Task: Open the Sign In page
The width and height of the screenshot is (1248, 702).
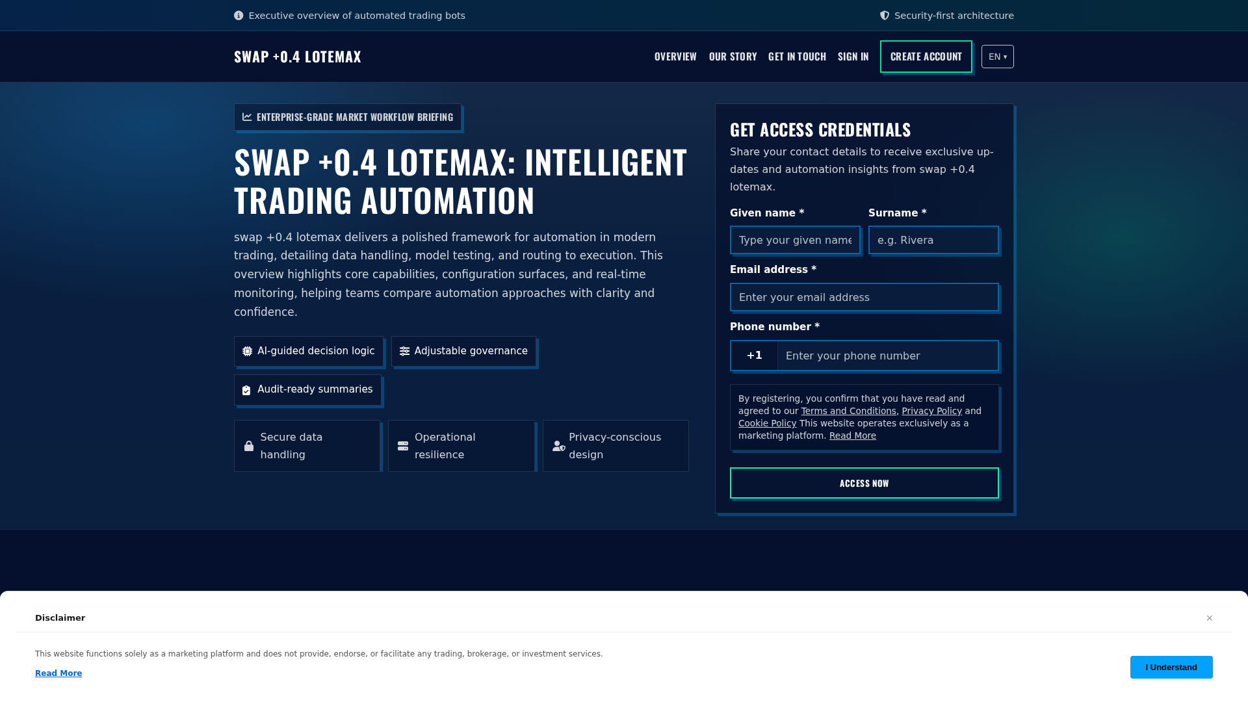Action: coord(853,57)
